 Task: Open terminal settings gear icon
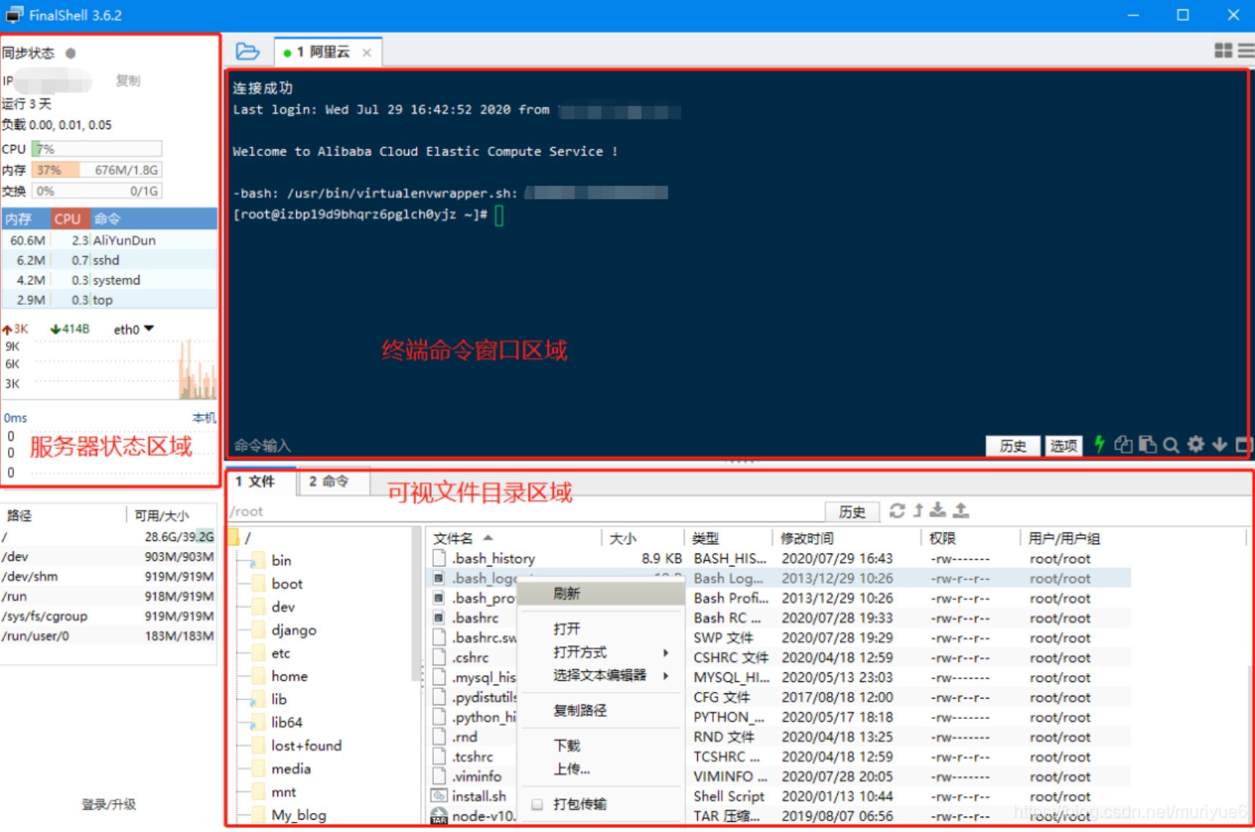tap(1195, 444)
